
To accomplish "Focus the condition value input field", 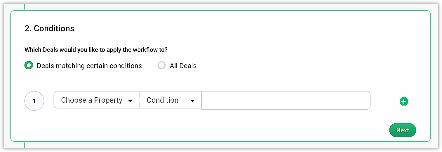I will 286,100.
